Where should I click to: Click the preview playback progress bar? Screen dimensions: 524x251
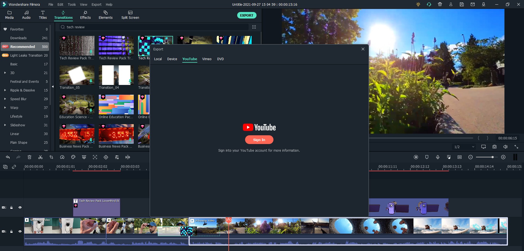click(421, 138)
